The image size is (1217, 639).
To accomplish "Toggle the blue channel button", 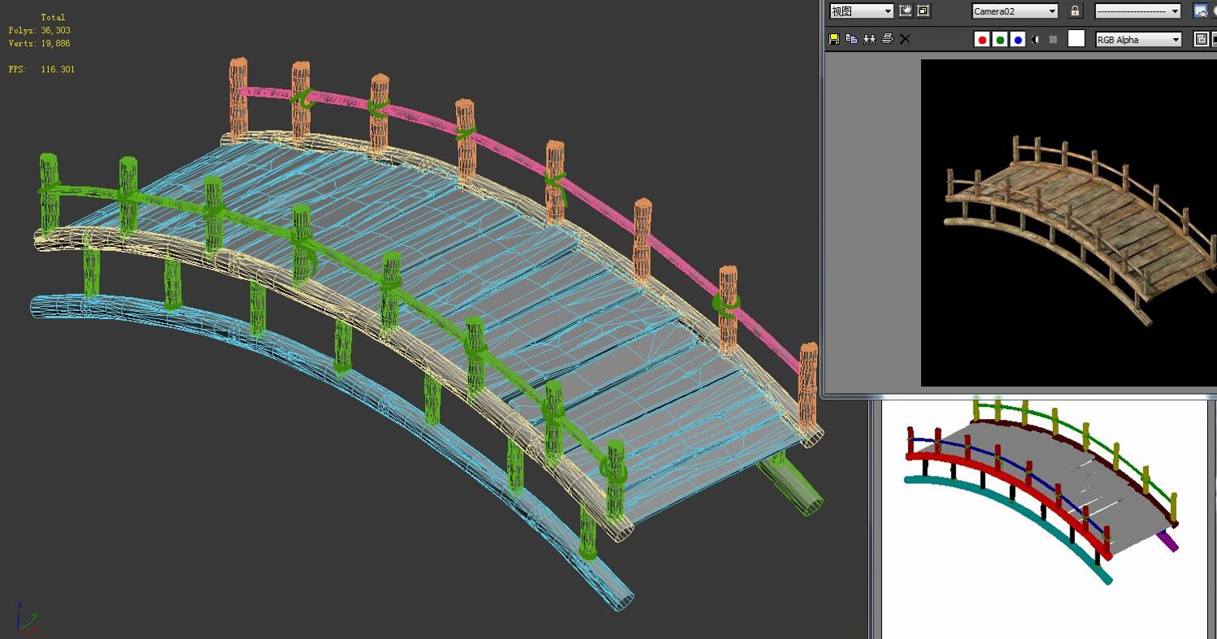I will tap(1017, 39).
